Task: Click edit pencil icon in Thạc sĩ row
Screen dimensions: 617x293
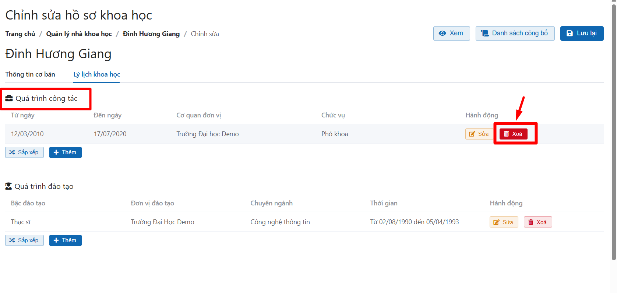Action: [496, 222]
